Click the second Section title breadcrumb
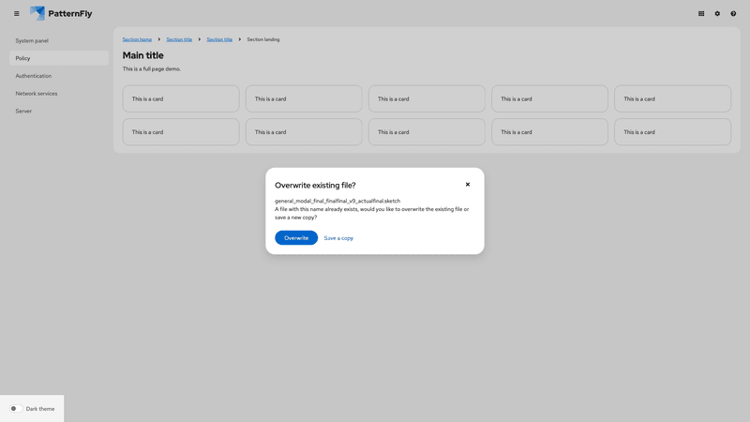This screenshot has height=422, width=750. (x=219, y=39)
